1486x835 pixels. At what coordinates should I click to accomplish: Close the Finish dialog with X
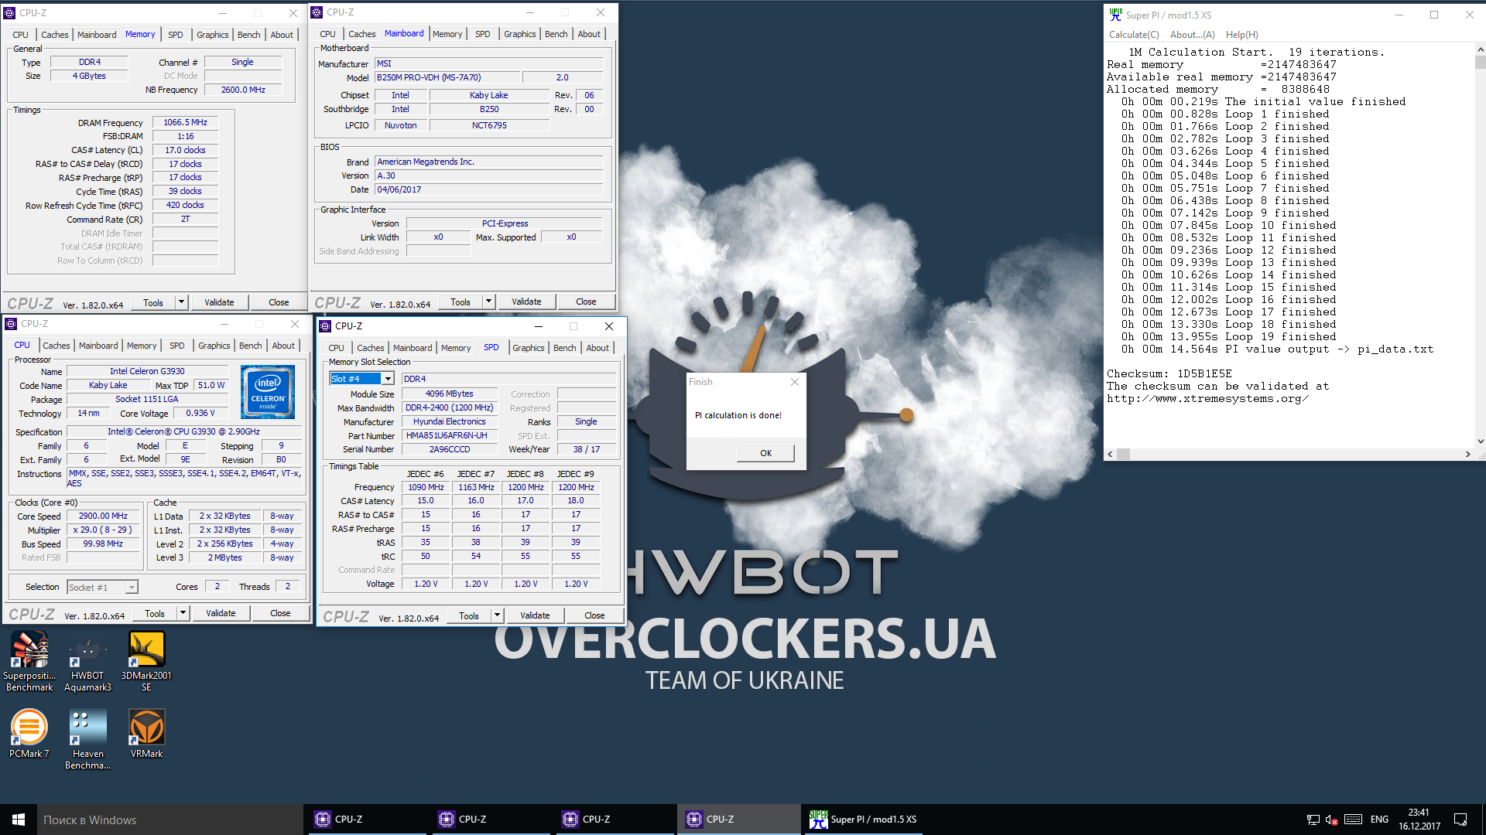pyautogui.click(x=794, y=382)
